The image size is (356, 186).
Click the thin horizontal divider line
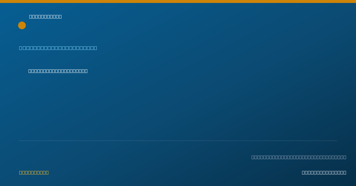(178, 141)
